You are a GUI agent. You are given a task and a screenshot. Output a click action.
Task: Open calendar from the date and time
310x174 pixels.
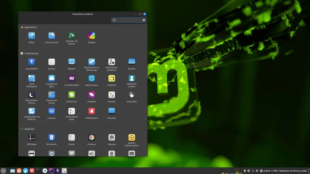click(x=293, y=171)
